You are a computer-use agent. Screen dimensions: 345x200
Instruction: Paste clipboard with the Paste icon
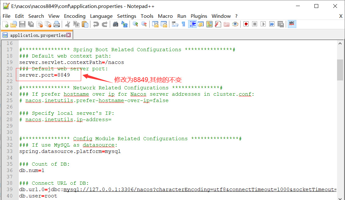point(85,24)
